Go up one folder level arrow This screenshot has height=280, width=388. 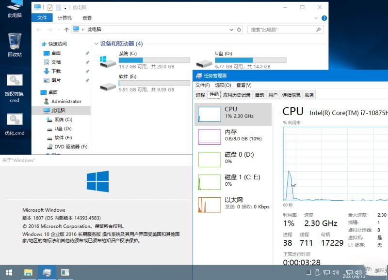[x=66, y=29]
